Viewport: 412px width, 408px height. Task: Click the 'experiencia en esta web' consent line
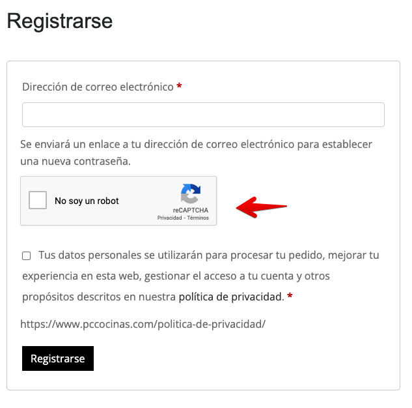click(176, 276)
